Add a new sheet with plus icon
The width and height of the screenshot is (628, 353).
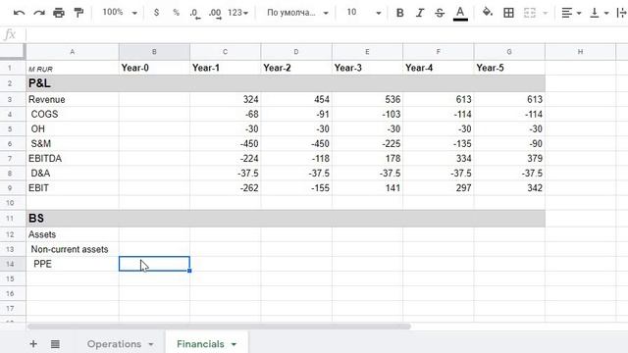33,344
